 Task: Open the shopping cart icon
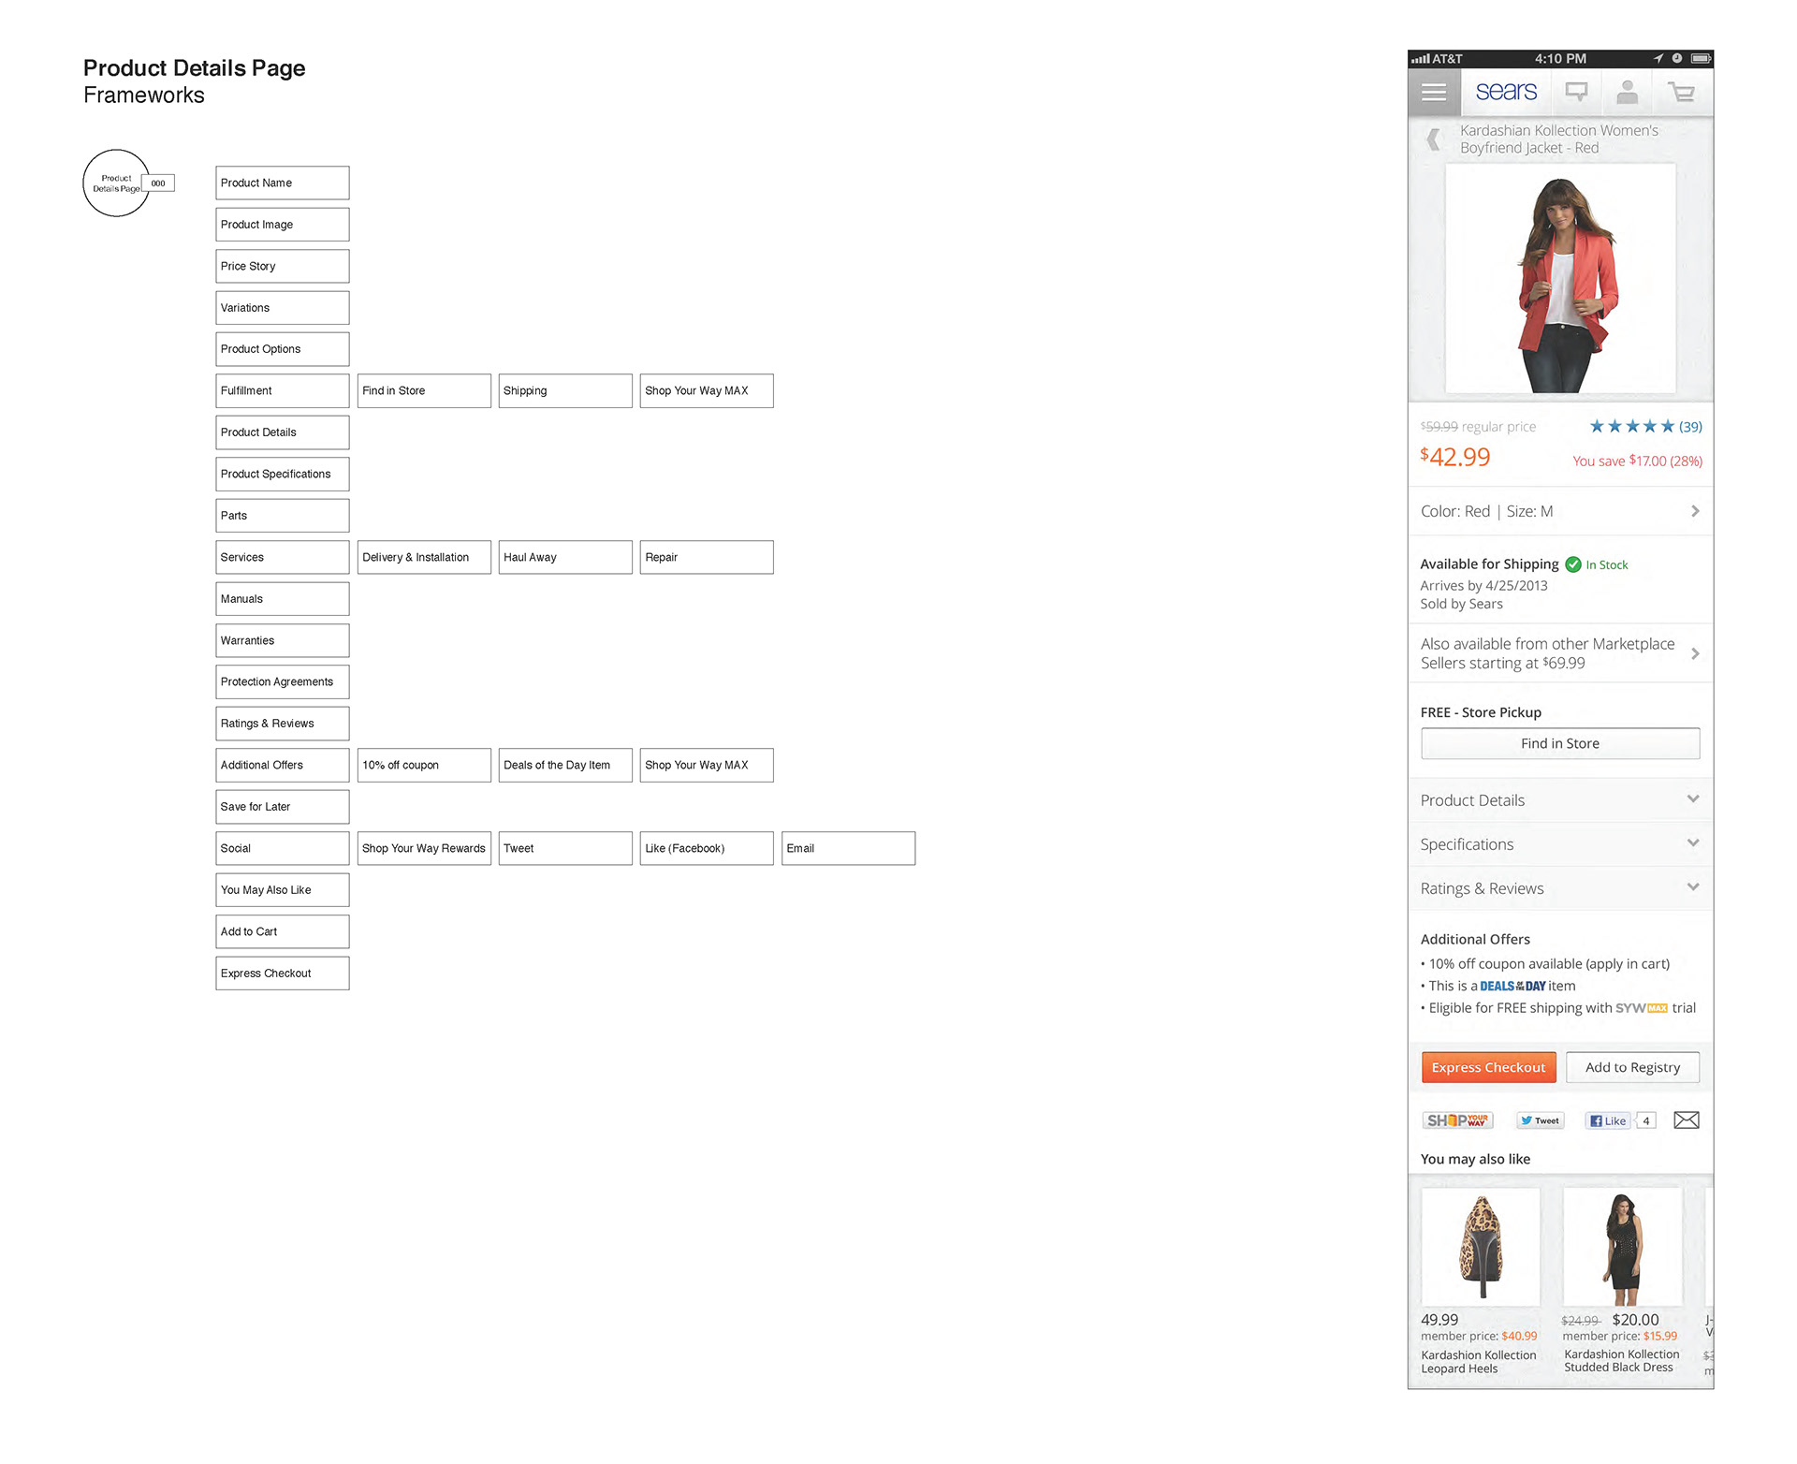[x=1682, y=92]
